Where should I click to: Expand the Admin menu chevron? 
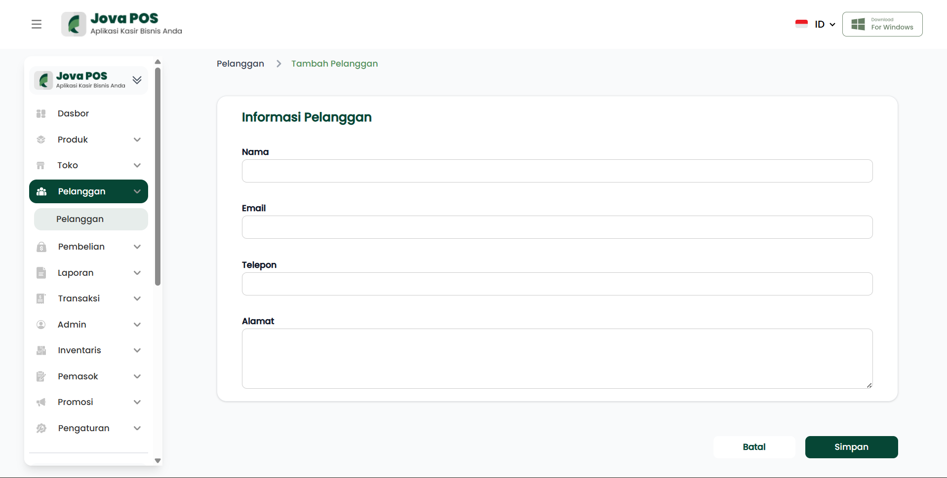pos(137,325)
